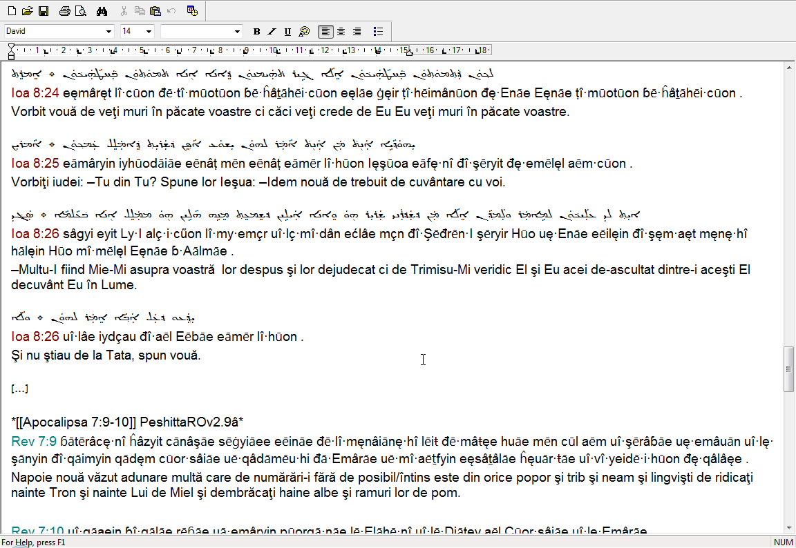Viewport: 796px width, 548px height.
Task: Enable bullet list formatting
Action: pyautogui.click(x=378, y=32)
